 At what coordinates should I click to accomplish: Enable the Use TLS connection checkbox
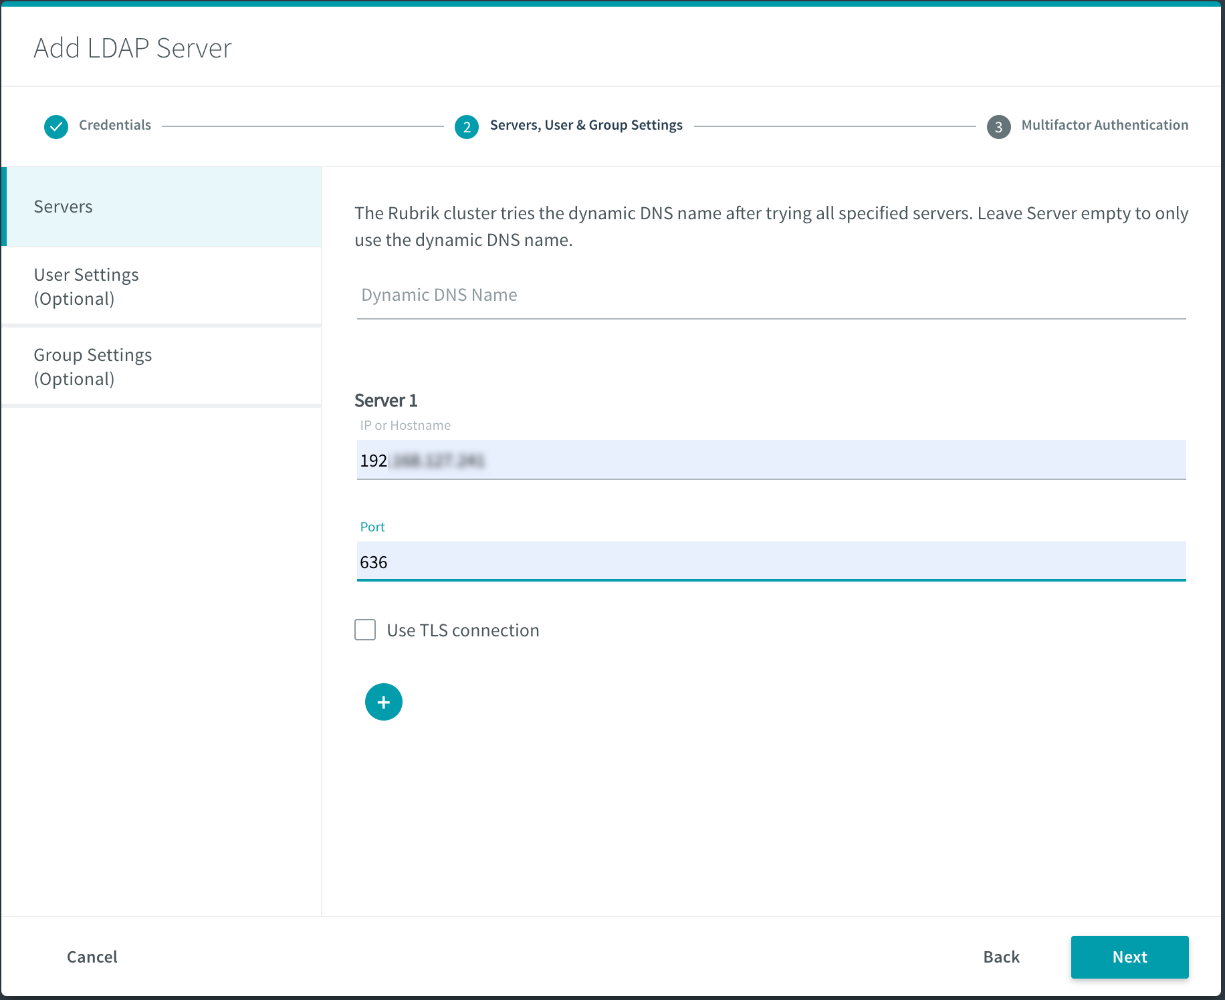365,630
